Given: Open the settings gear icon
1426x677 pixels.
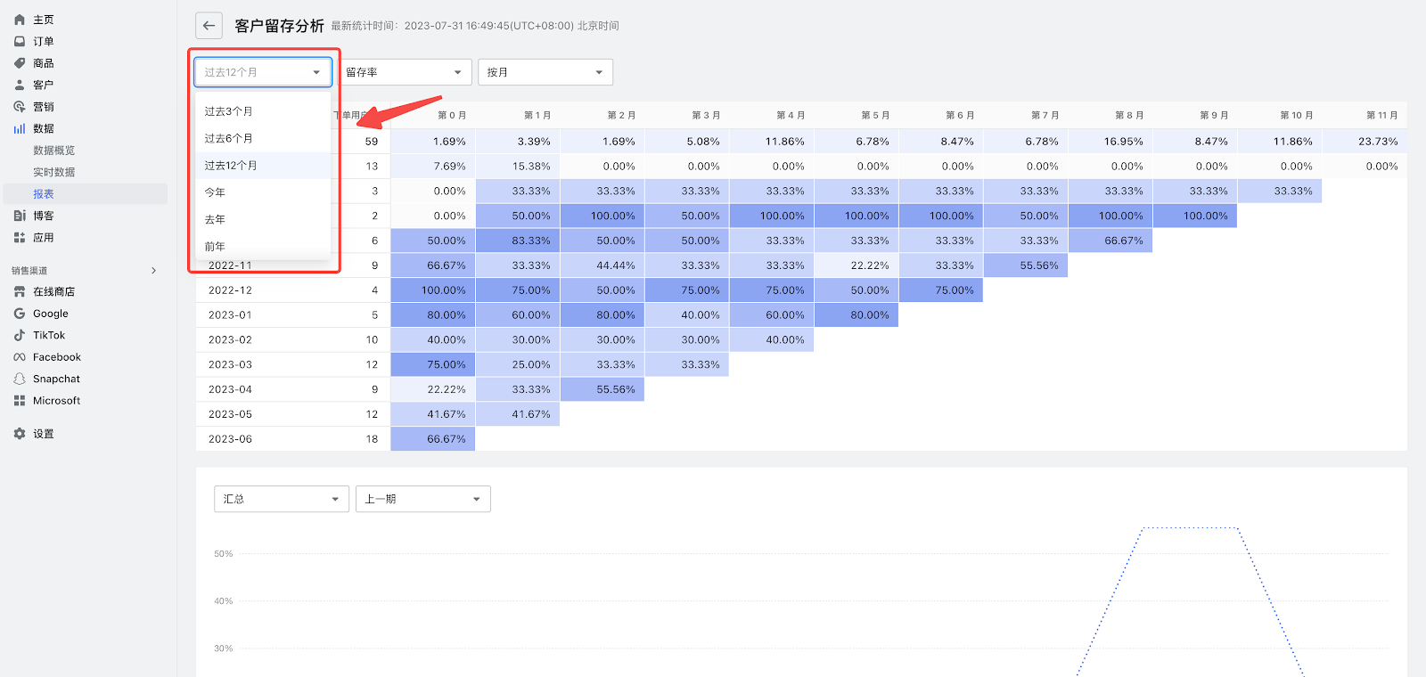Looking at the screenshot, I should coord(20,434).
